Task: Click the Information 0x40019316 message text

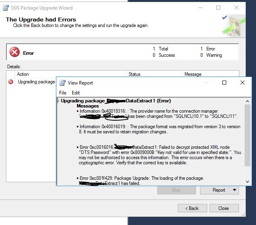Action: point(157,113)
